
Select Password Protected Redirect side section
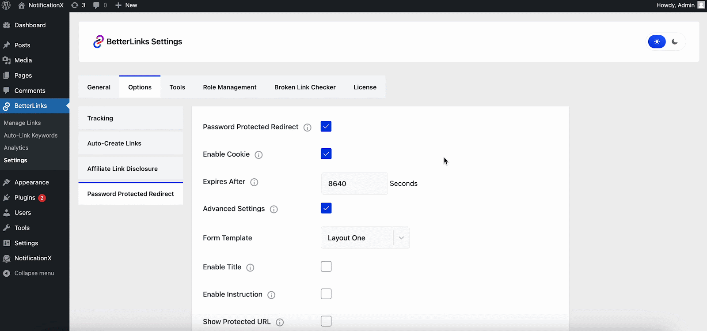tap(131, 194)
